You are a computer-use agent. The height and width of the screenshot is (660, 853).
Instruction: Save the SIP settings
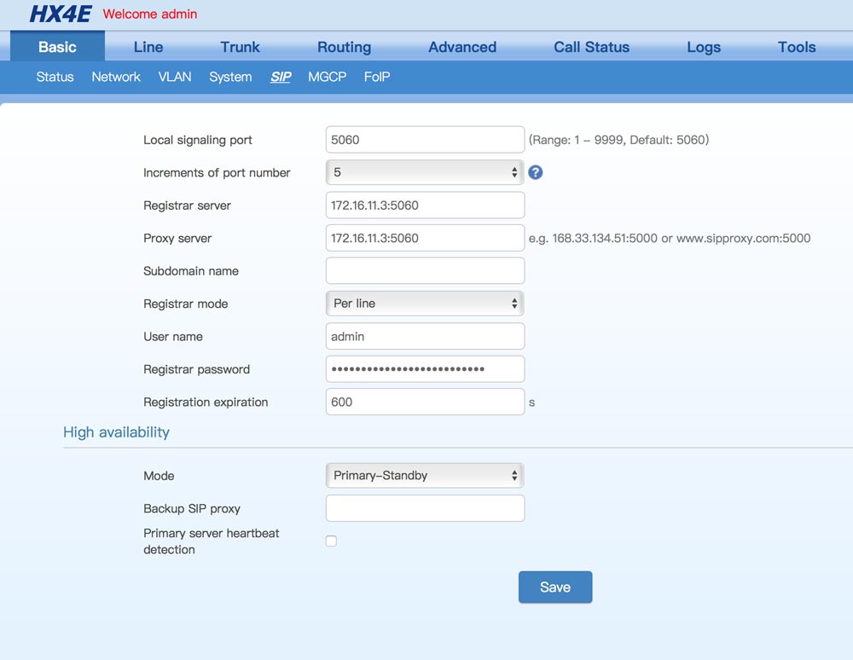coord(554,587)
